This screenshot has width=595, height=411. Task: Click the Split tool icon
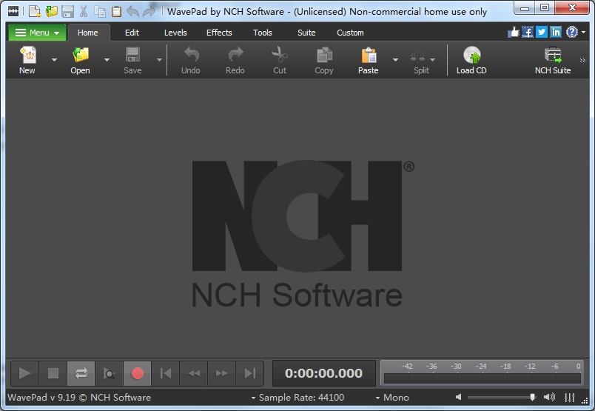tap(417, 56)
